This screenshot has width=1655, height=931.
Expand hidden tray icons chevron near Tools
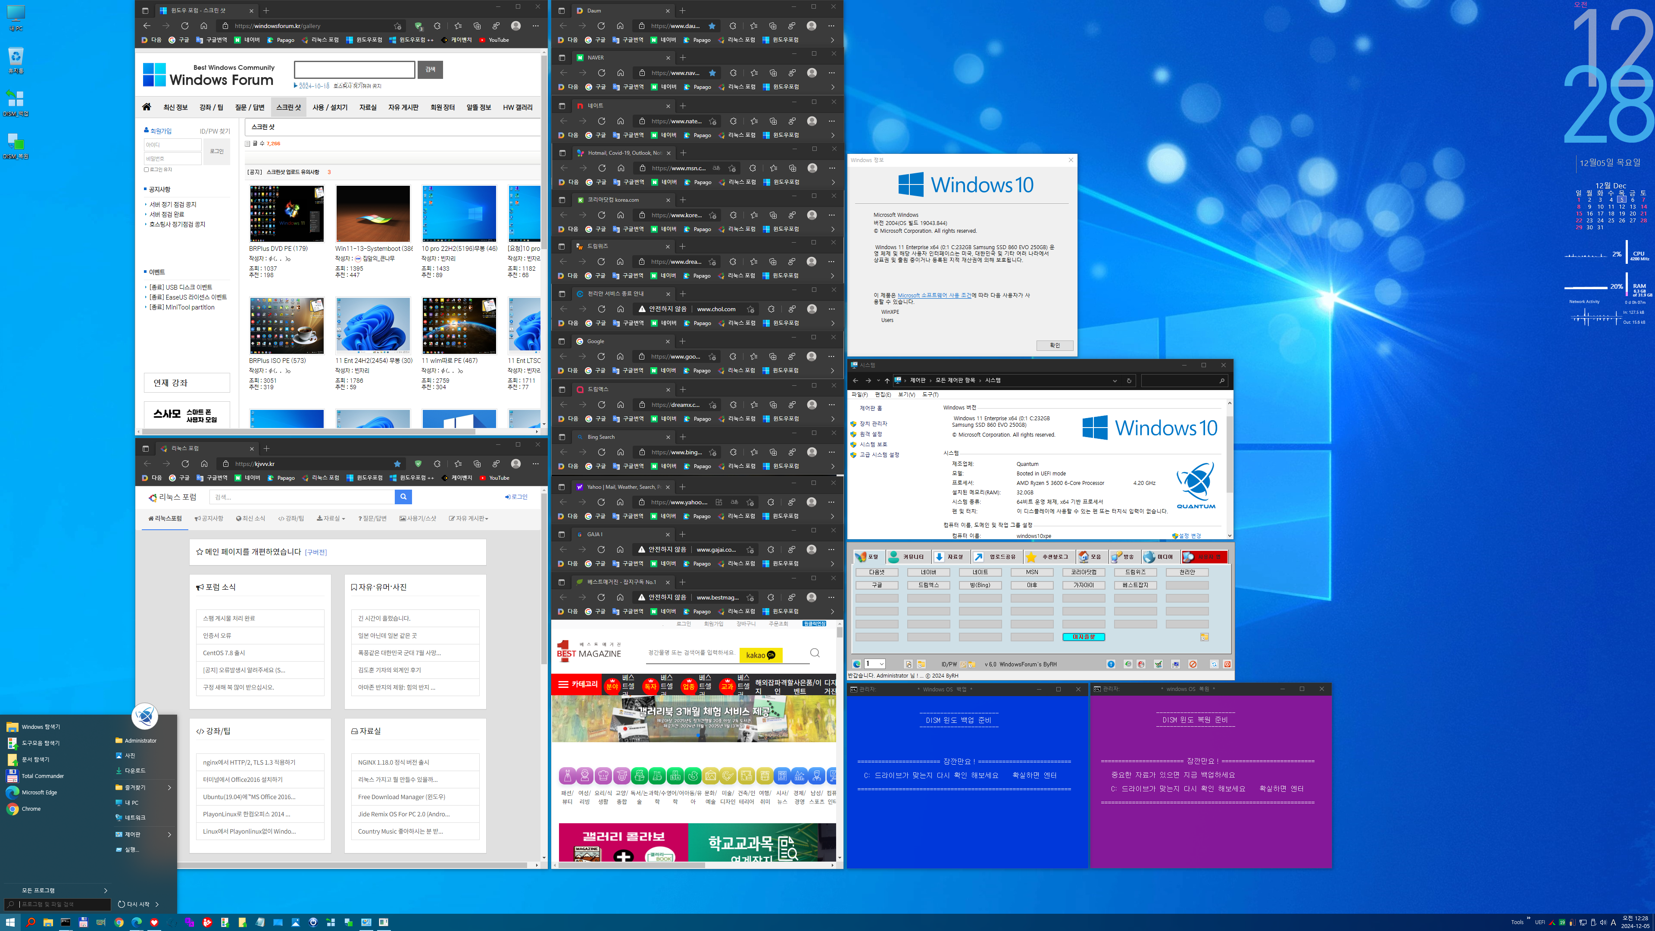1528,918
